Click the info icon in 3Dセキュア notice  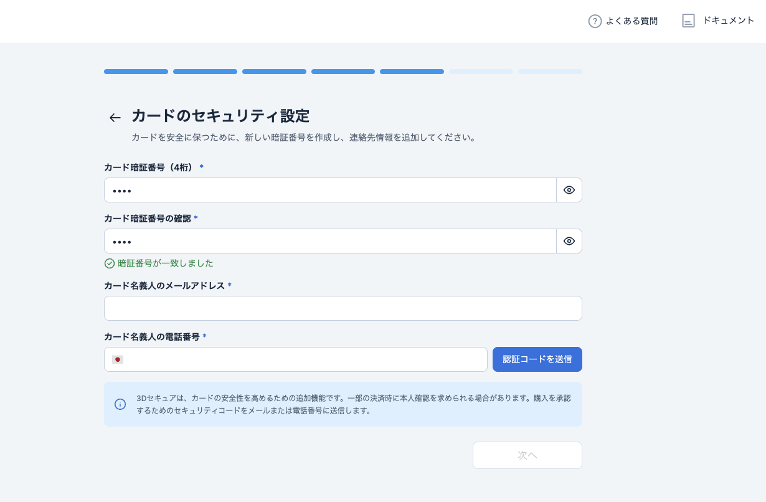[120, 404]
